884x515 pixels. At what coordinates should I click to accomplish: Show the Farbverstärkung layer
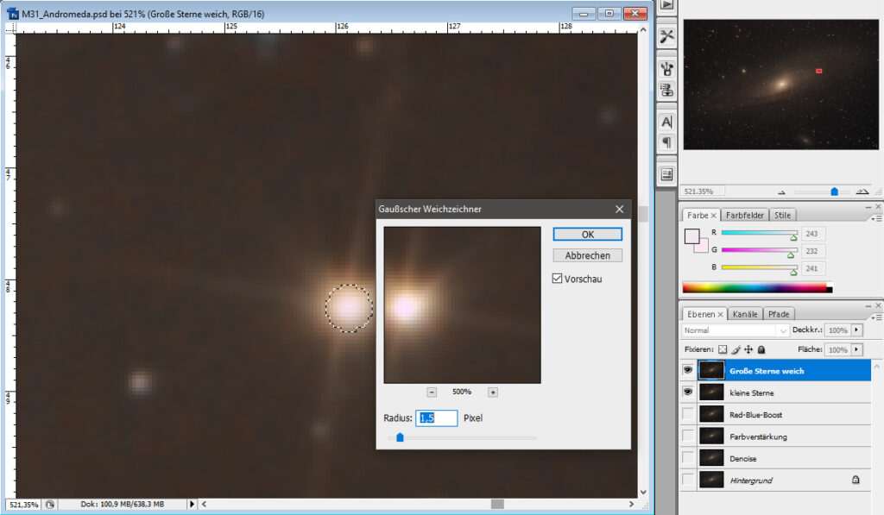pyautogui.click(x=688, y=436)
